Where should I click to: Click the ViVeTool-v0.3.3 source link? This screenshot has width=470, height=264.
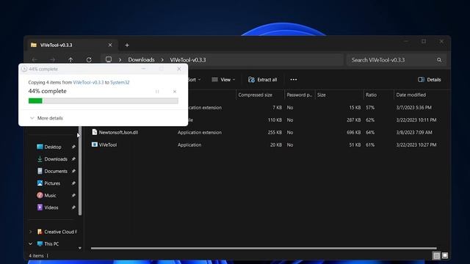point(88,82)
